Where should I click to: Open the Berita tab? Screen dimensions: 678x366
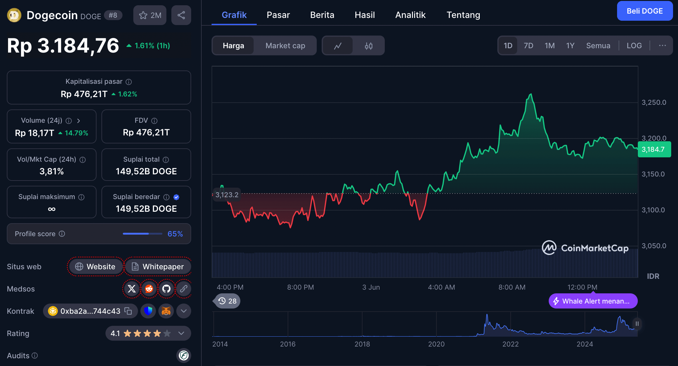(x=322, y=15)
